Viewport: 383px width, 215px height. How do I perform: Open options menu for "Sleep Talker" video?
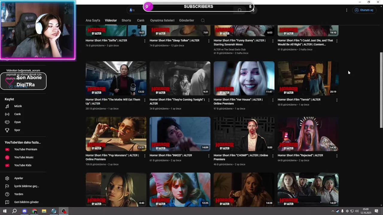point(209,41)
